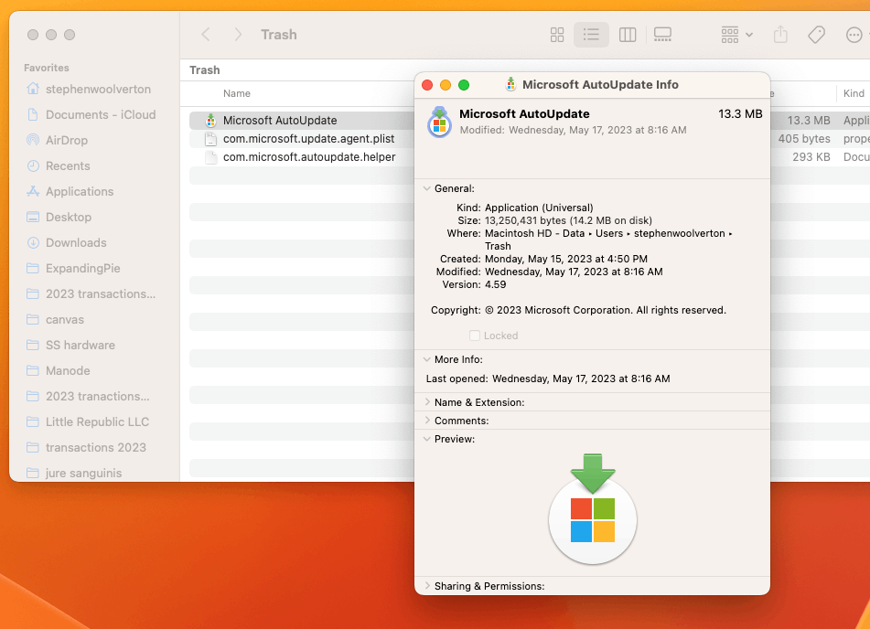870x629 pixels.
Task: Open Little Republic LLC folder in sidebar
Action: click(97, 421)
